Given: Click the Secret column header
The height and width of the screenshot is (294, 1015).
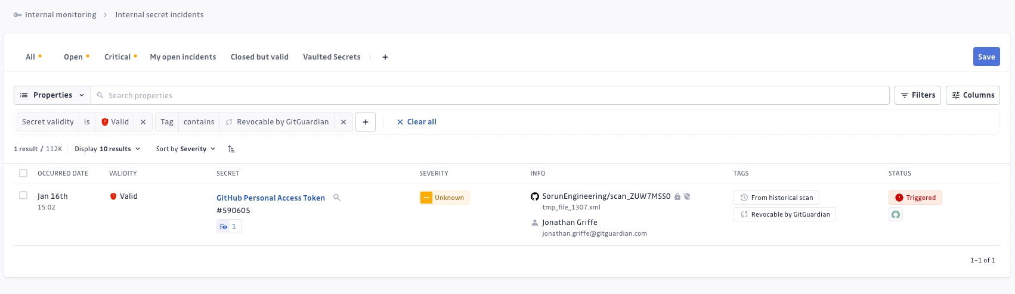Looking at the screenshot, I should [228, 173].
